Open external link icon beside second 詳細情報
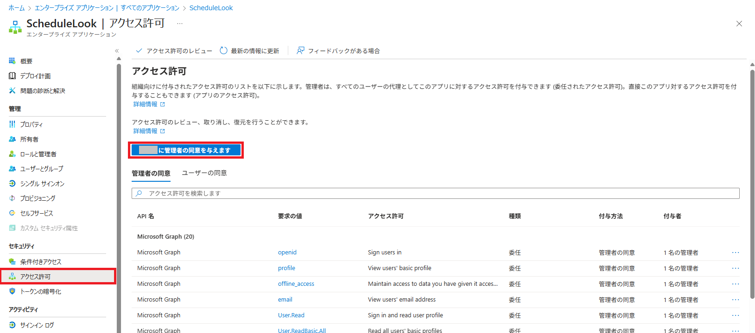Viewport: 755px width, 333px height. pyautogui.click(x=162, y=131)
